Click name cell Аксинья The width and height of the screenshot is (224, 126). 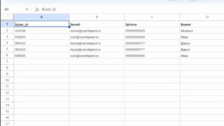coord(202,30)
